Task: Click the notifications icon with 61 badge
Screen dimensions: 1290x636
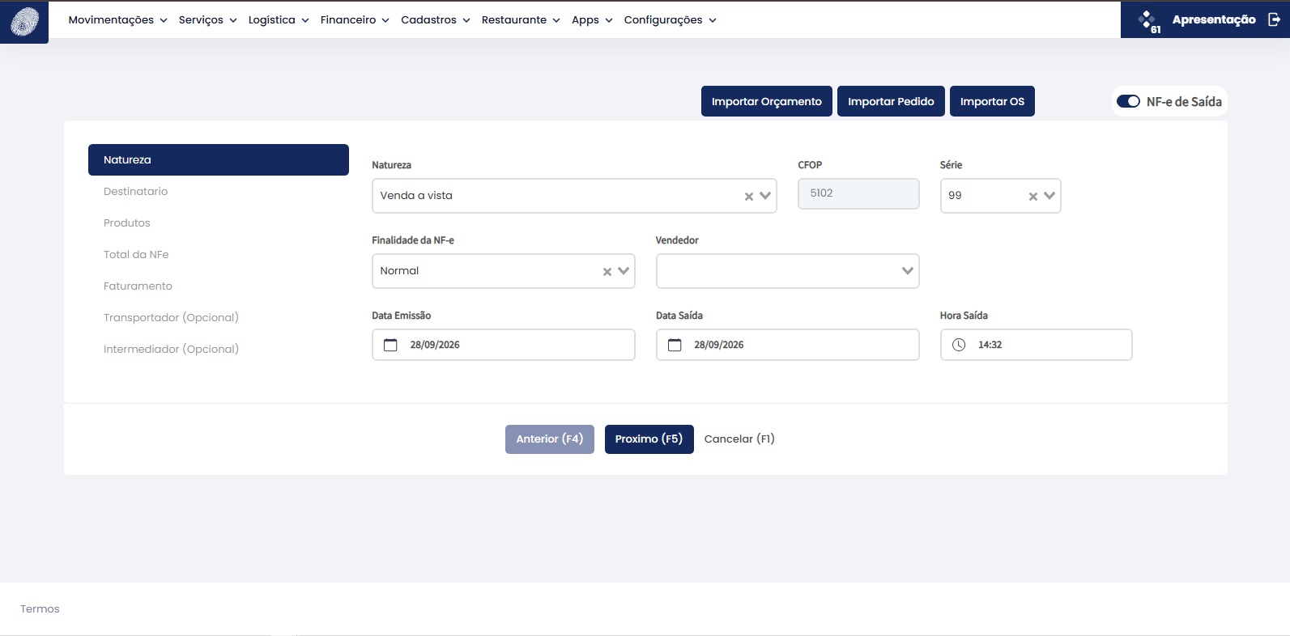Action: coord(1148,21)
